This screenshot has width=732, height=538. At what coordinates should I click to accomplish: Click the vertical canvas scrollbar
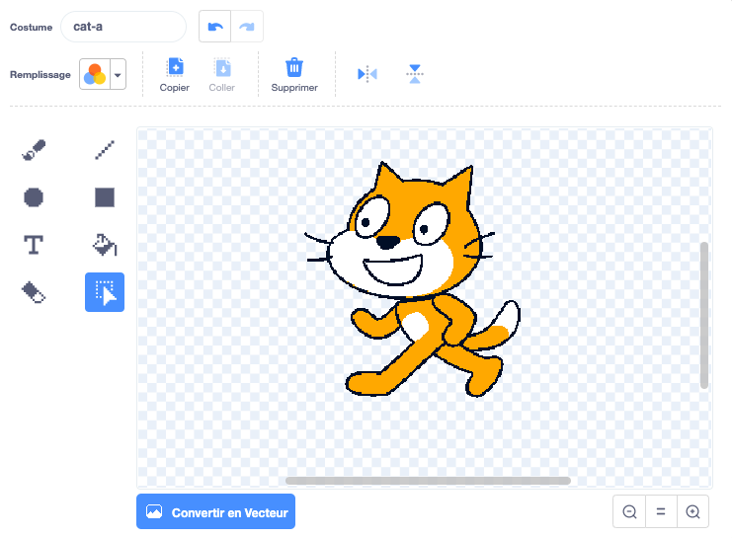[x=704, y=316]
